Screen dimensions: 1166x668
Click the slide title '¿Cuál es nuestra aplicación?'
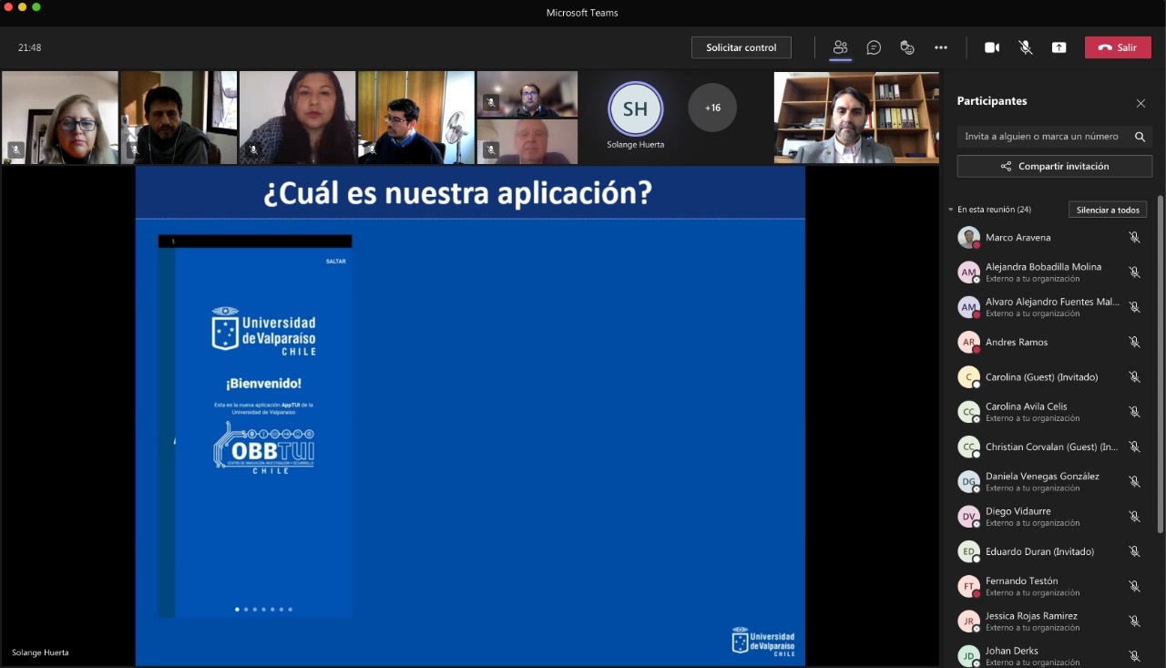pos(457,193)
